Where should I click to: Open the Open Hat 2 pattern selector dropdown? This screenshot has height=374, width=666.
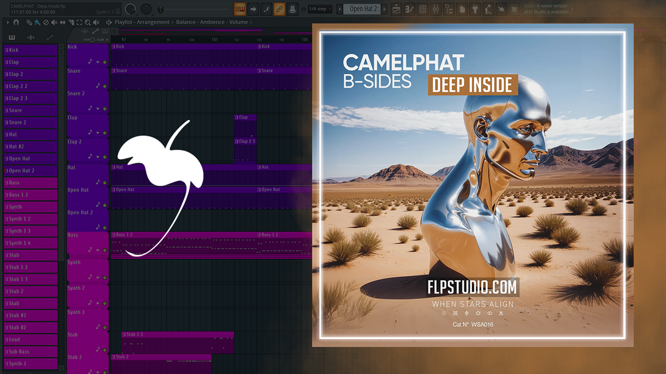(363, 9)
